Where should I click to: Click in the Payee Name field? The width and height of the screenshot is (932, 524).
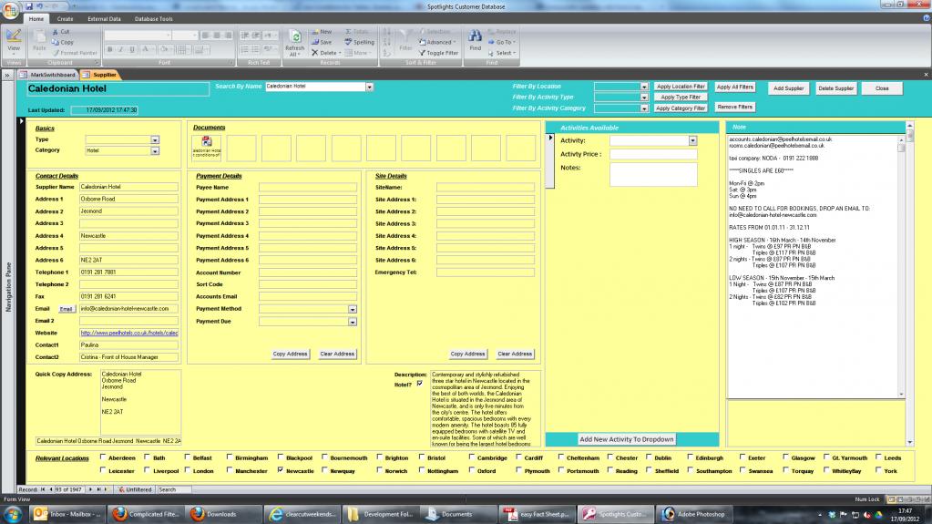point(306,187)
